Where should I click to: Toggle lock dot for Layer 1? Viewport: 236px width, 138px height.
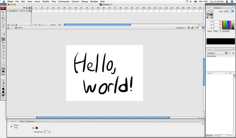tap(27, 11)
